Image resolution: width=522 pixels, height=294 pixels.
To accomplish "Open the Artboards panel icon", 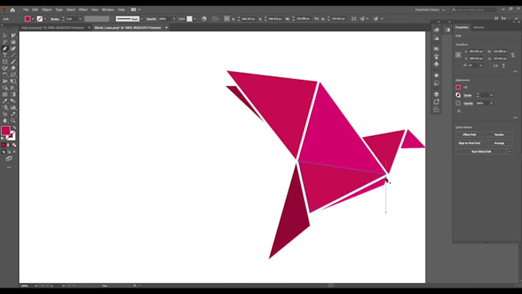I will 437,110.
